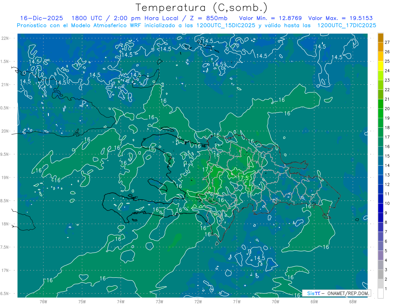Click latitude label '18N'
Image resolution: width=396 pixels, height=306 pixels.
(x=5, y=224)
